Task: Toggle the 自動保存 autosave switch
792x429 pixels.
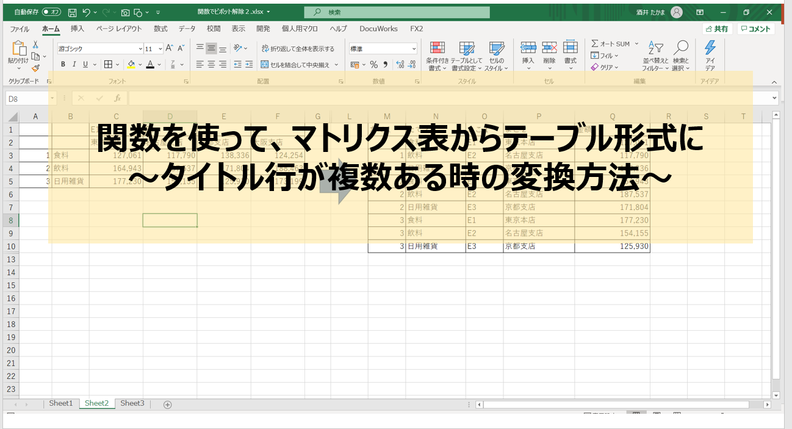Action: [x=51, y=12]
